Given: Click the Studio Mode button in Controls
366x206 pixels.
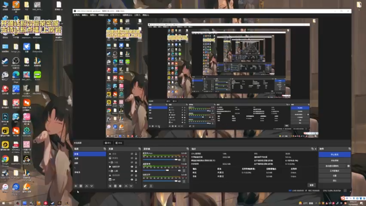Looking at the screenshot, I should (334, 171).
